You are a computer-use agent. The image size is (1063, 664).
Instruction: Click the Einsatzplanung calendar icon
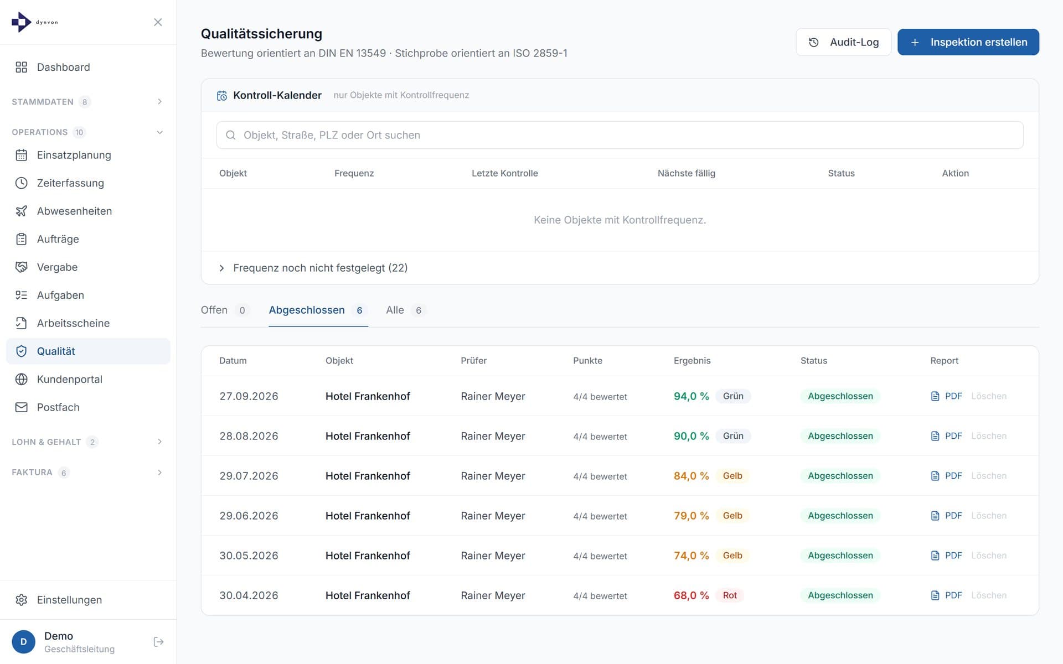(21, 155)
